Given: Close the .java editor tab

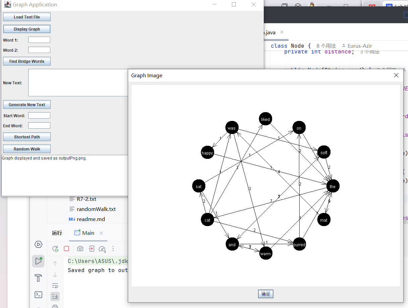Looking at the screenshot, I should [x=282, y=32].
